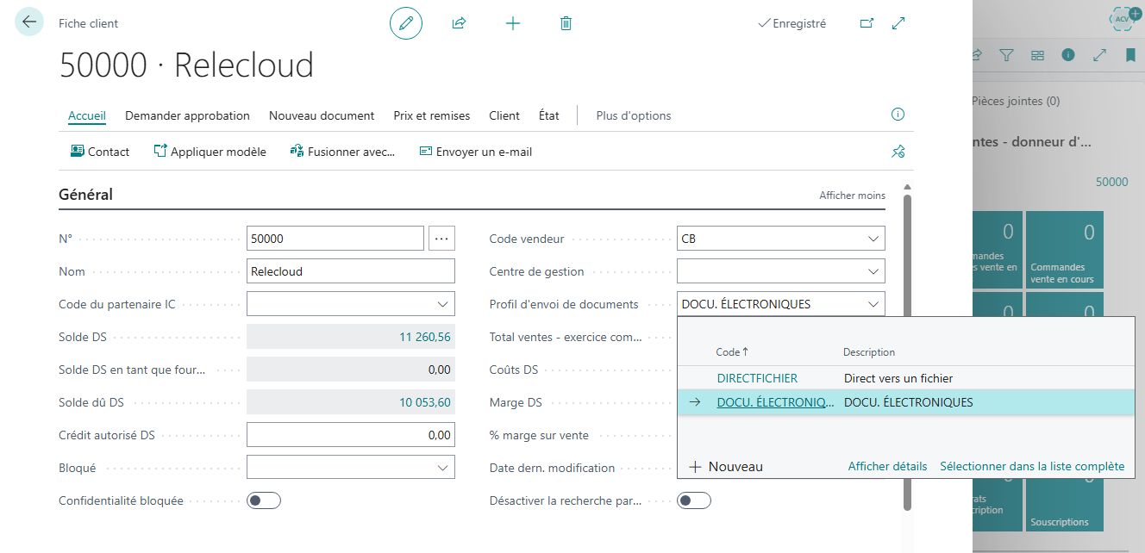Click the info circle icon near menu
This screenshot has height=553, width=1145.
coord(898,115)
